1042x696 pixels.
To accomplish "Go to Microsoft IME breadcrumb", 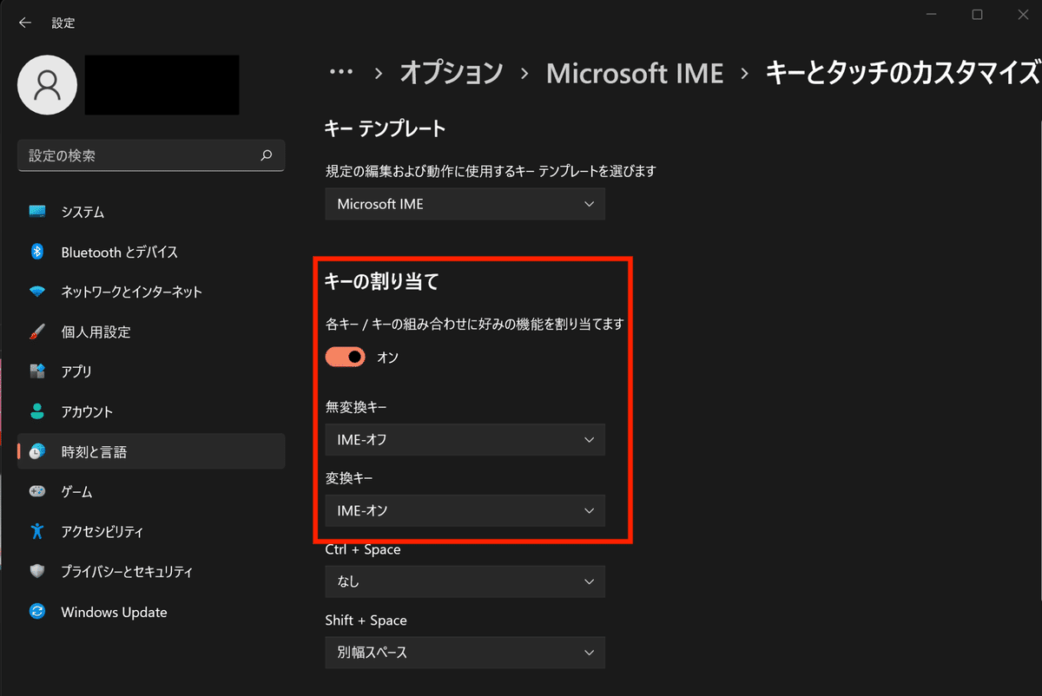I will (x=635, y=74).
